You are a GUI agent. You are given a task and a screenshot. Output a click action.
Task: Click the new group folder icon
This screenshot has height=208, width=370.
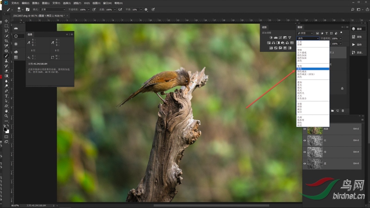(x=332, y=111)
